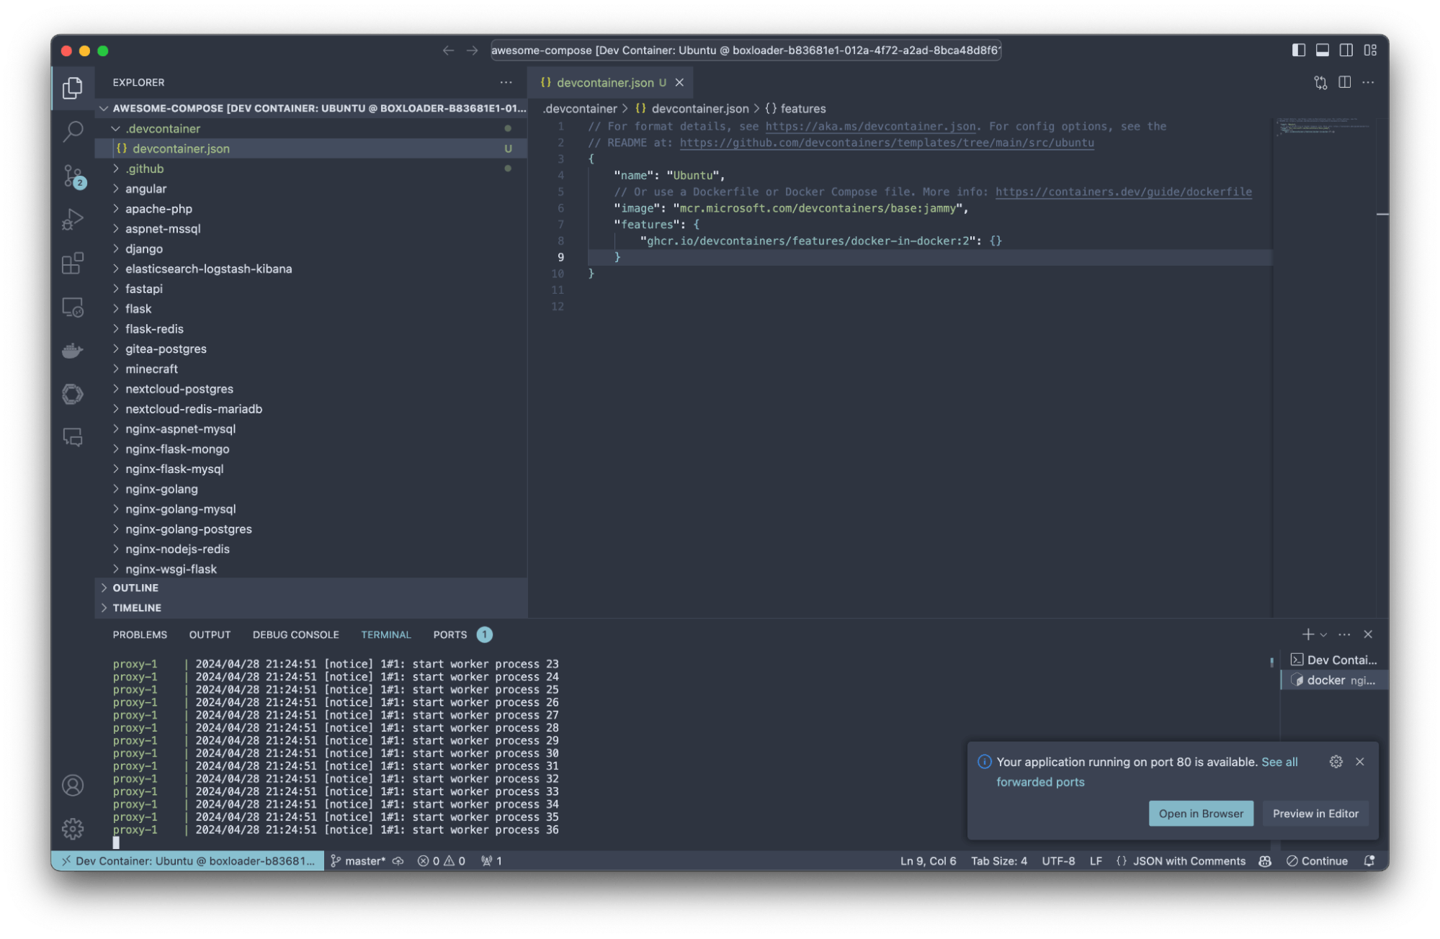Open the terminal launch profile dropdown arrow

1323,635
